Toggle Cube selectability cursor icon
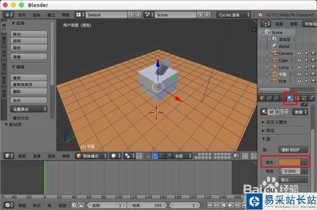Screen dimensions: 317x210 point(306,60)
